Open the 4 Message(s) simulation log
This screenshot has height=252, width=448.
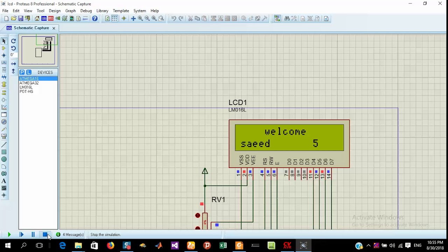coord(70,234)
